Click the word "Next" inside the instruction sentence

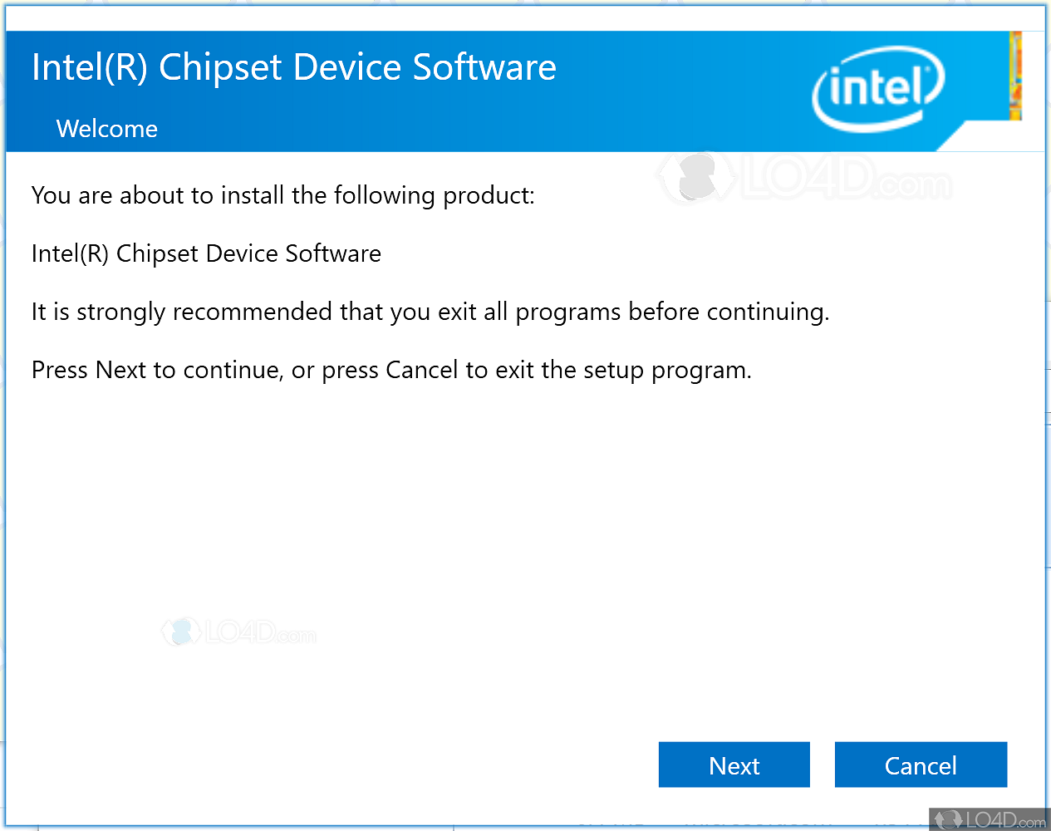coord(120,370)
